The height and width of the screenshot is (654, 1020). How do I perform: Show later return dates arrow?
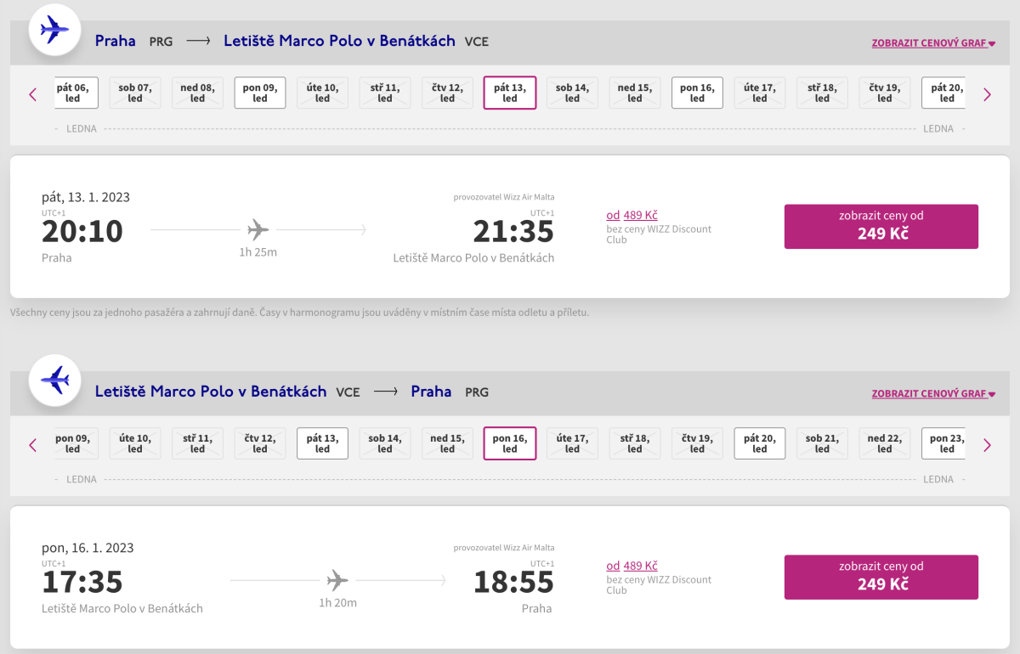[x=987, y=445]
